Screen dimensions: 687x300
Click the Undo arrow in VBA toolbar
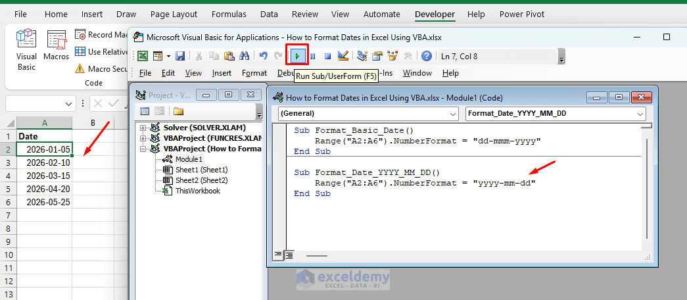pyautogui.click(x=264, y=56)
